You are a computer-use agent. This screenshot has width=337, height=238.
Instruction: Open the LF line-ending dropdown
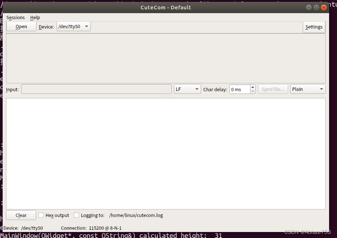click(187, 89)
